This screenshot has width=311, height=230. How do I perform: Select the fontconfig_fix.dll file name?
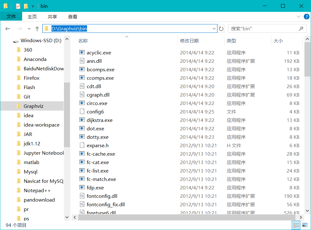(x=105, y=205)
